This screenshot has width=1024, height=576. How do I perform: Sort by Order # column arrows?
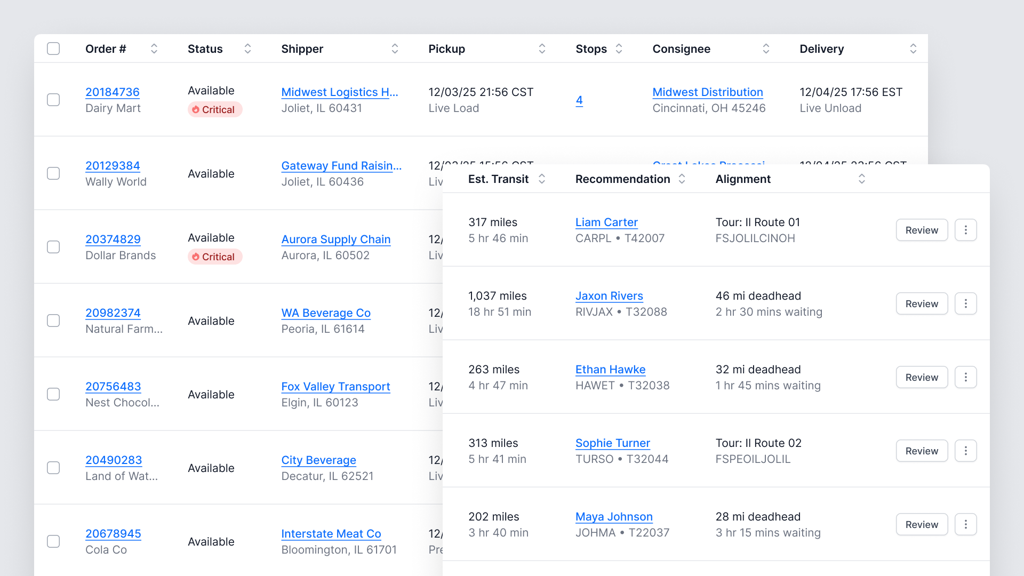[x=154, y=49]
